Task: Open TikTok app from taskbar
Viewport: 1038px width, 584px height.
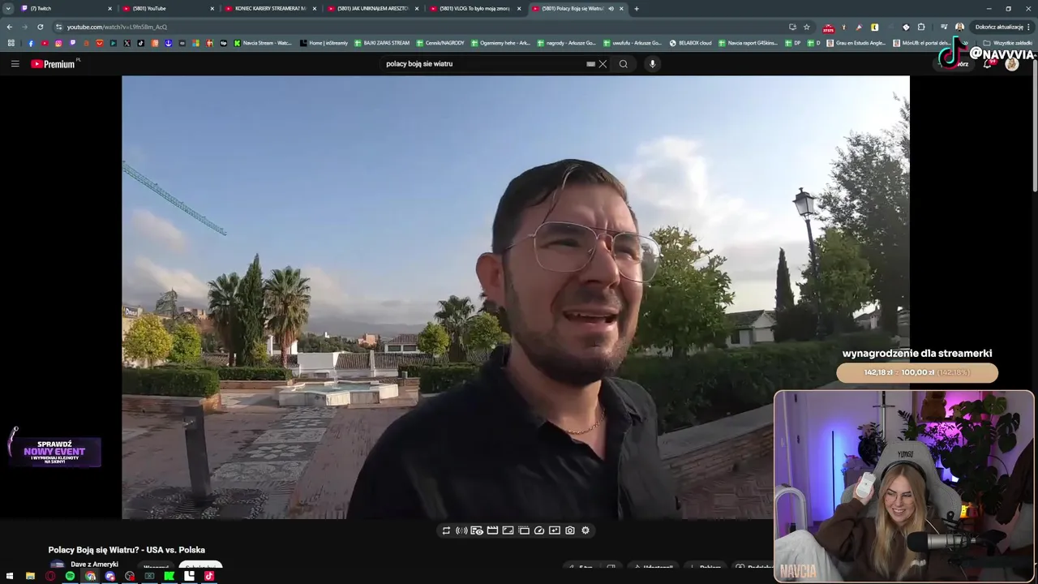Action: pos(208,576)
